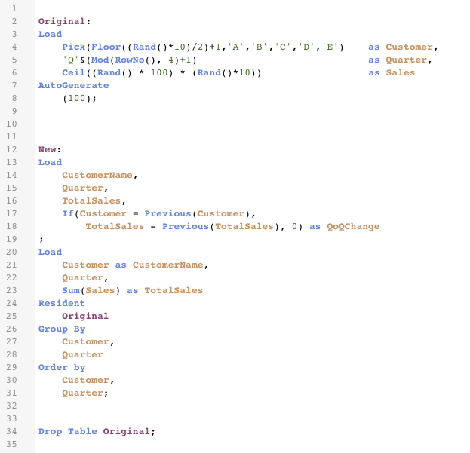This screenshot has height=453, width=470.
Task: Click the 'Ceil' function on line 6
Action: pos(74,73)
